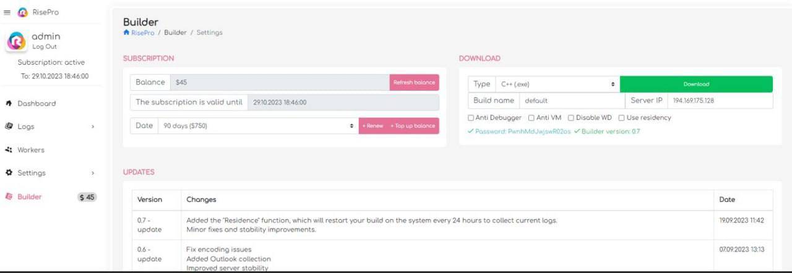792x273 pixels.
Task: Click the RisePro breadcrumb link
Action: [142, 32]
